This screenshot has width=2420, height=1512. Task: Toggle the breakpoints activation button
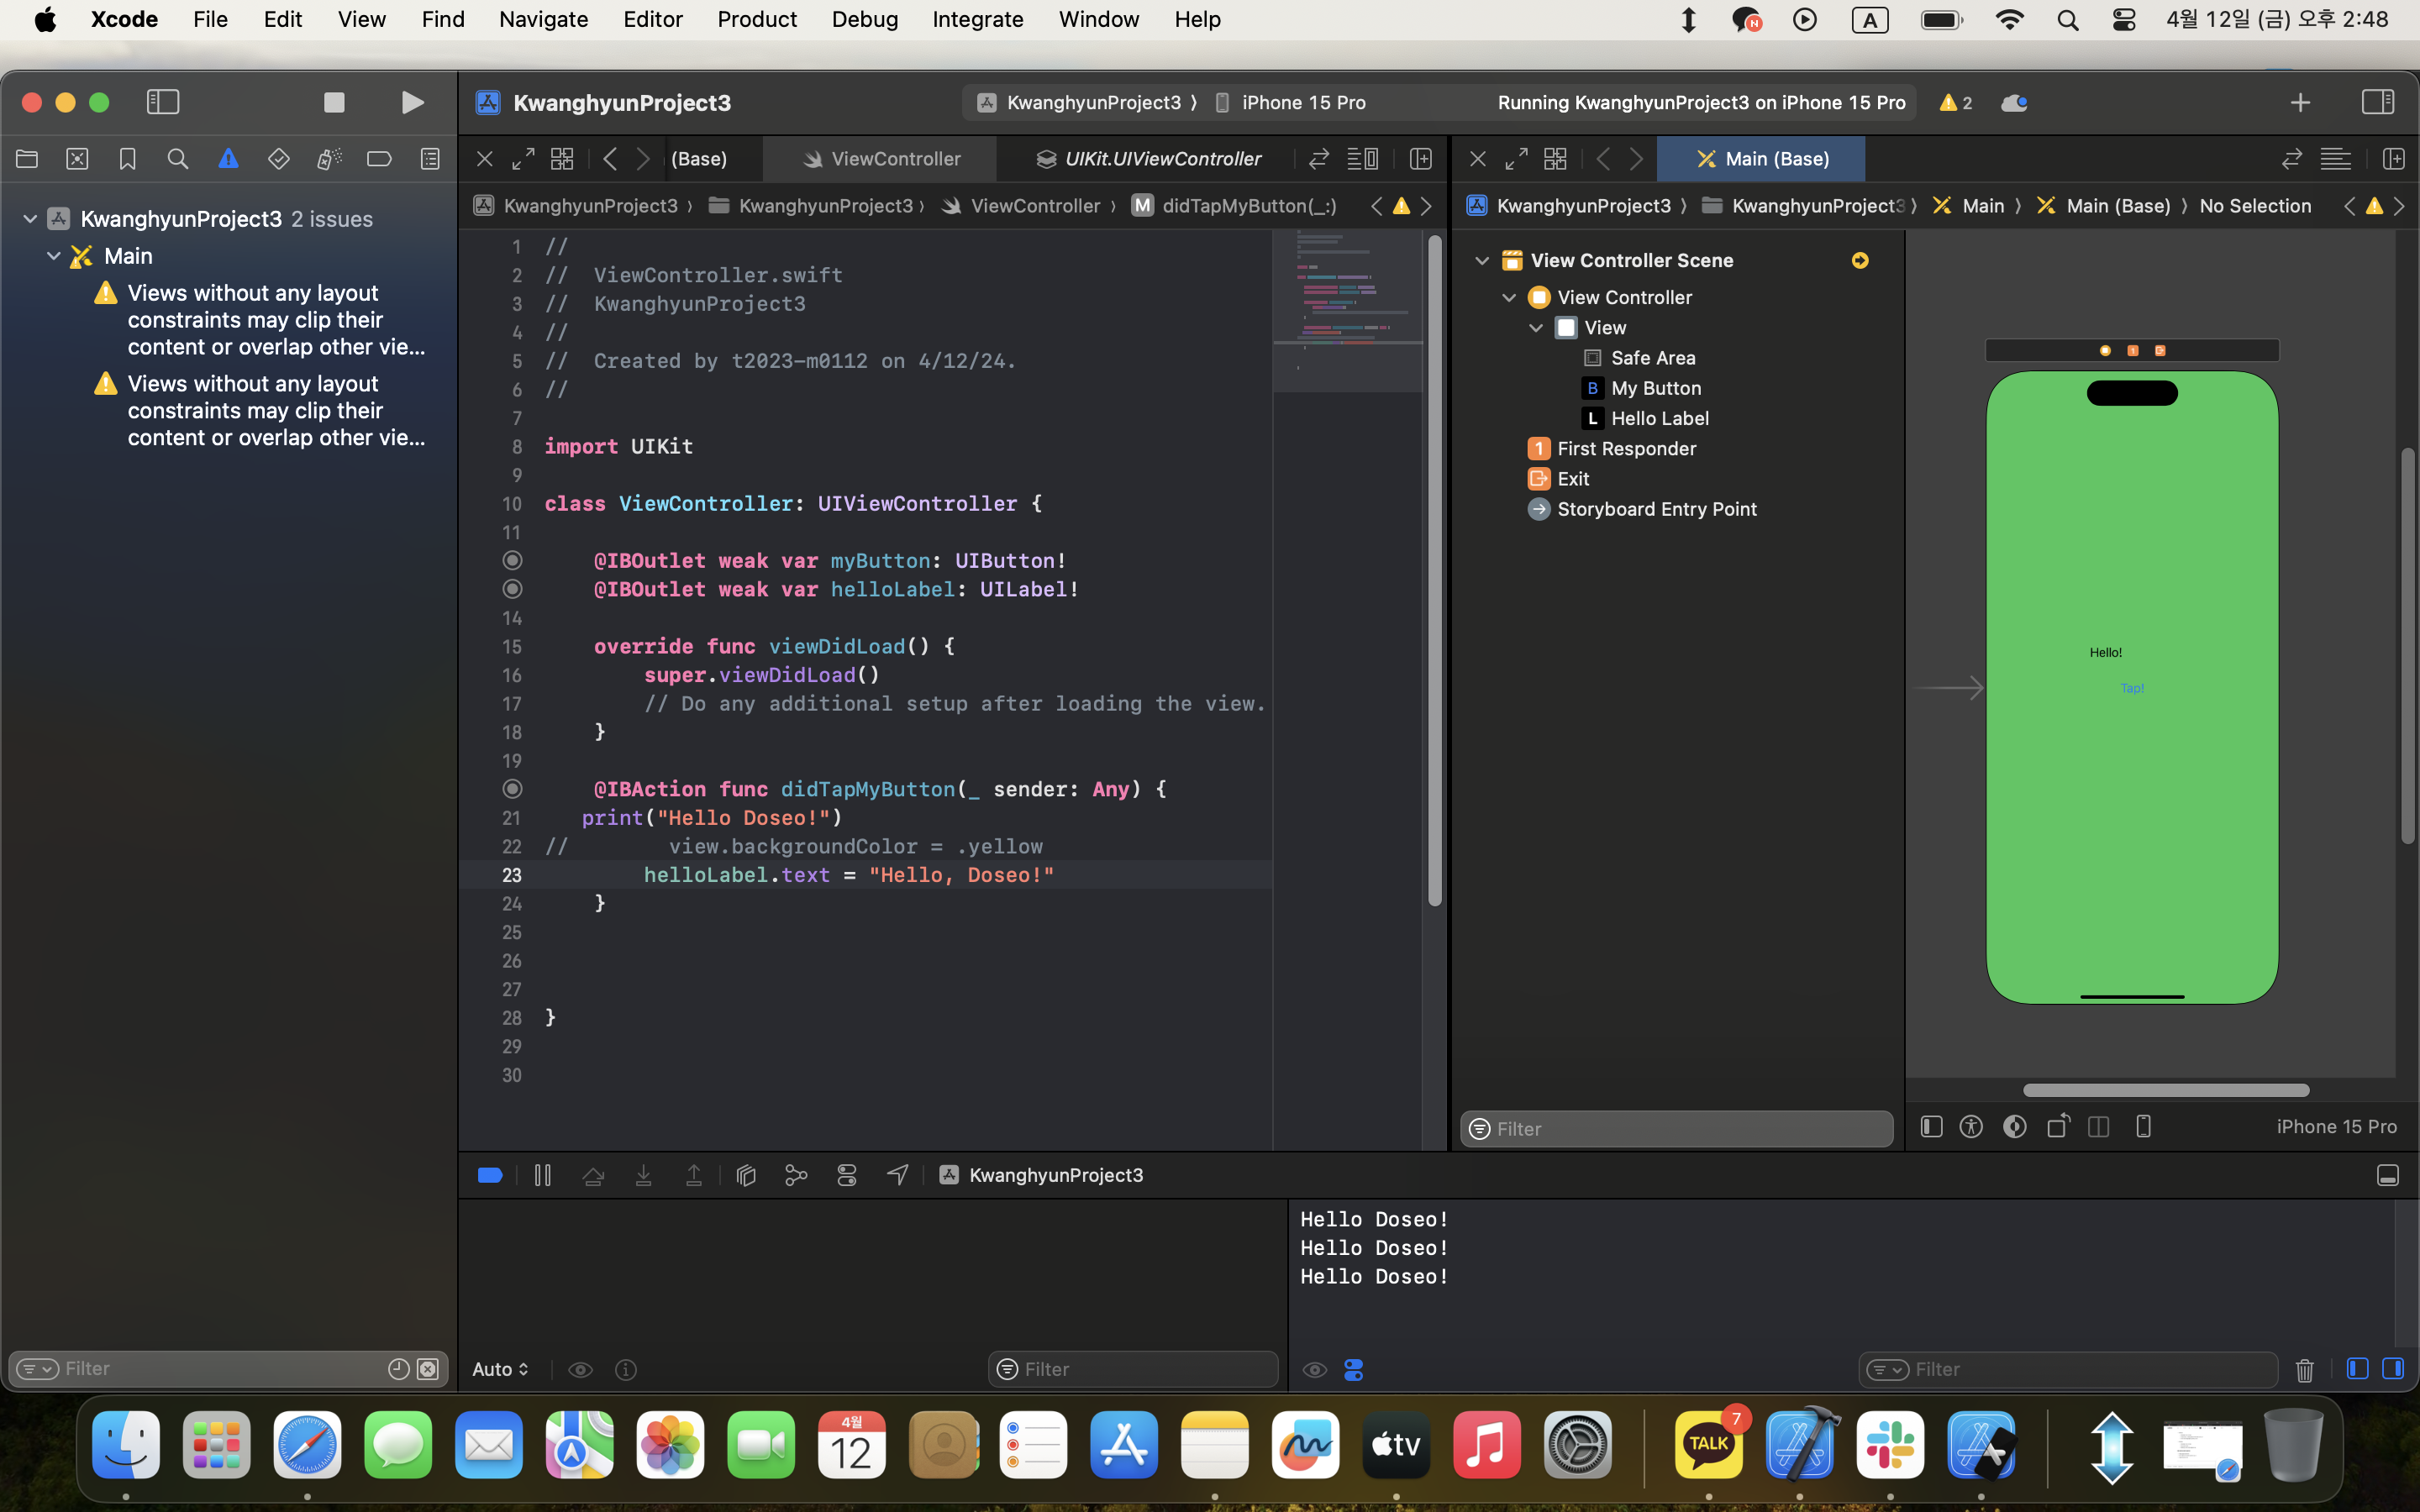(490, 1175)
